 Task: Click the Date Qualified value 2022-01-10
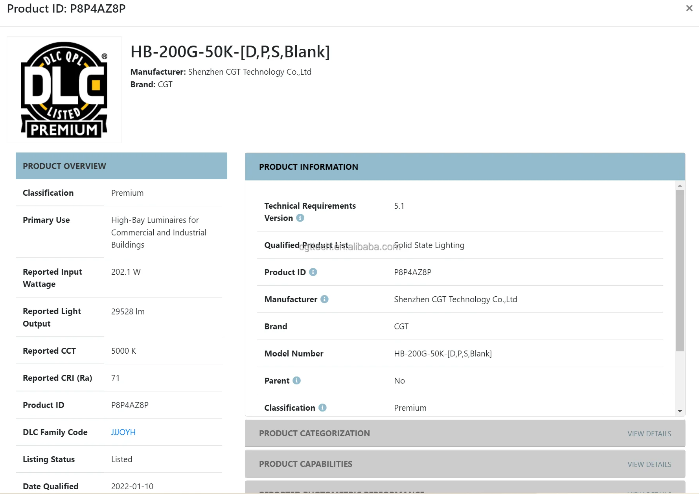pos(132,486)
